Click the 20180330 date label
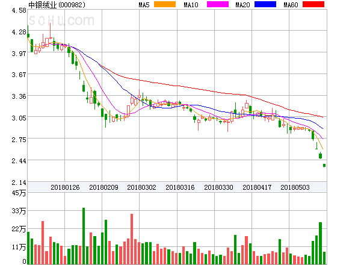 click(218, 187)
